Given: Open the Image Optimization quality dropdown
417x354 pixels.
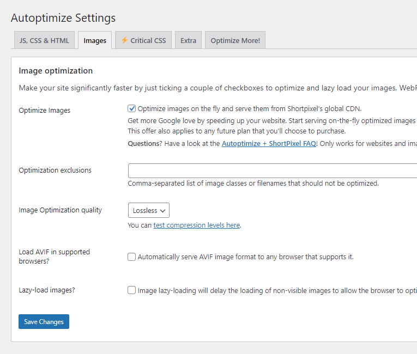Looking at the screenshot, I should (149, 210).
